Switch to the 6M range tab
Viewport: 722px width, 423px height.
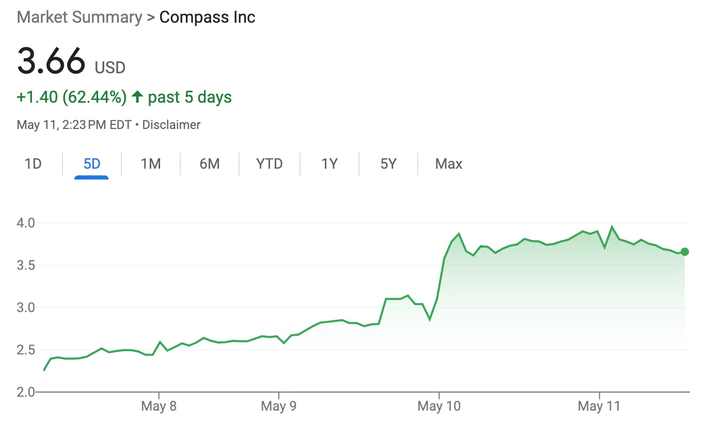coord(209,164)
